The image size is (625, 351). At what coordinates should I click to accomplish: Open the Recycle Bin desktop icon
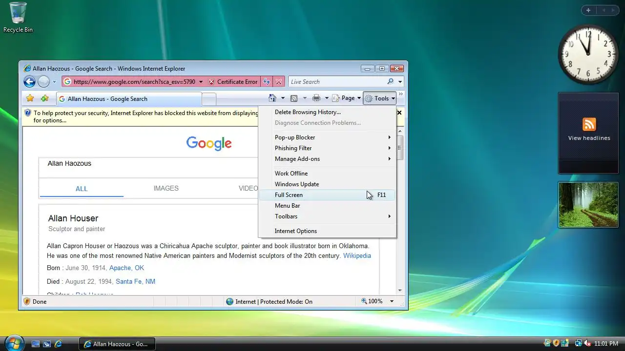pyautogui.click(x=18, y=18)
